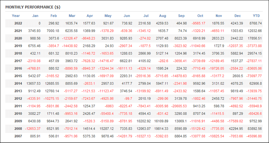Select the Aug column header
Image resolution: width=269 pixels, height=143 pixels.
(163, 16)
